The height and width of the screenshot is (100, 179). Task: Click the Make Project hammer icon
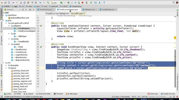[48, 2]
